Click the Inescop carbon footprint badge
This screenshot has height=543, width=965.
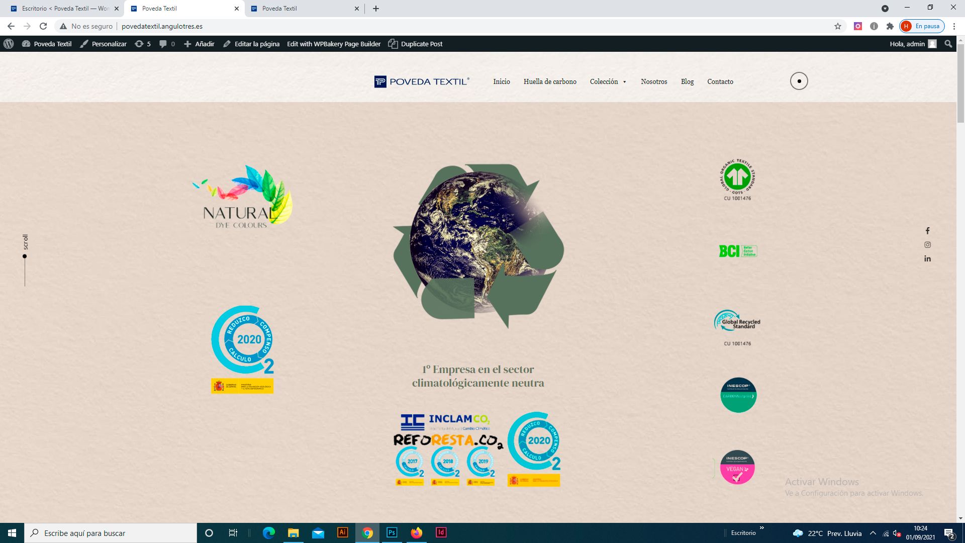point(738,395)
